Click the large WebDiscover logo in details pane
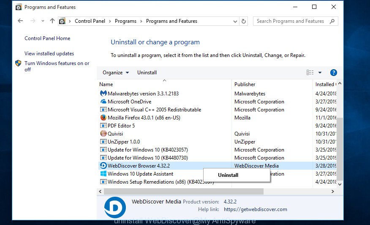370x225 pixels. [x=115, y=208]
